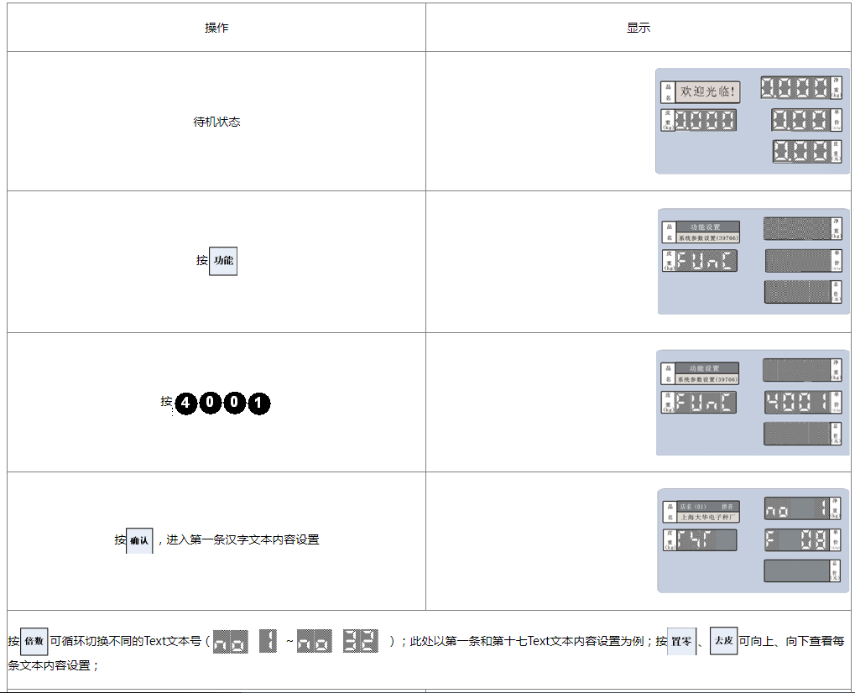Select the 倍数 key icon
The height and width of the screenshot is (693, 855).
[34, 641]
